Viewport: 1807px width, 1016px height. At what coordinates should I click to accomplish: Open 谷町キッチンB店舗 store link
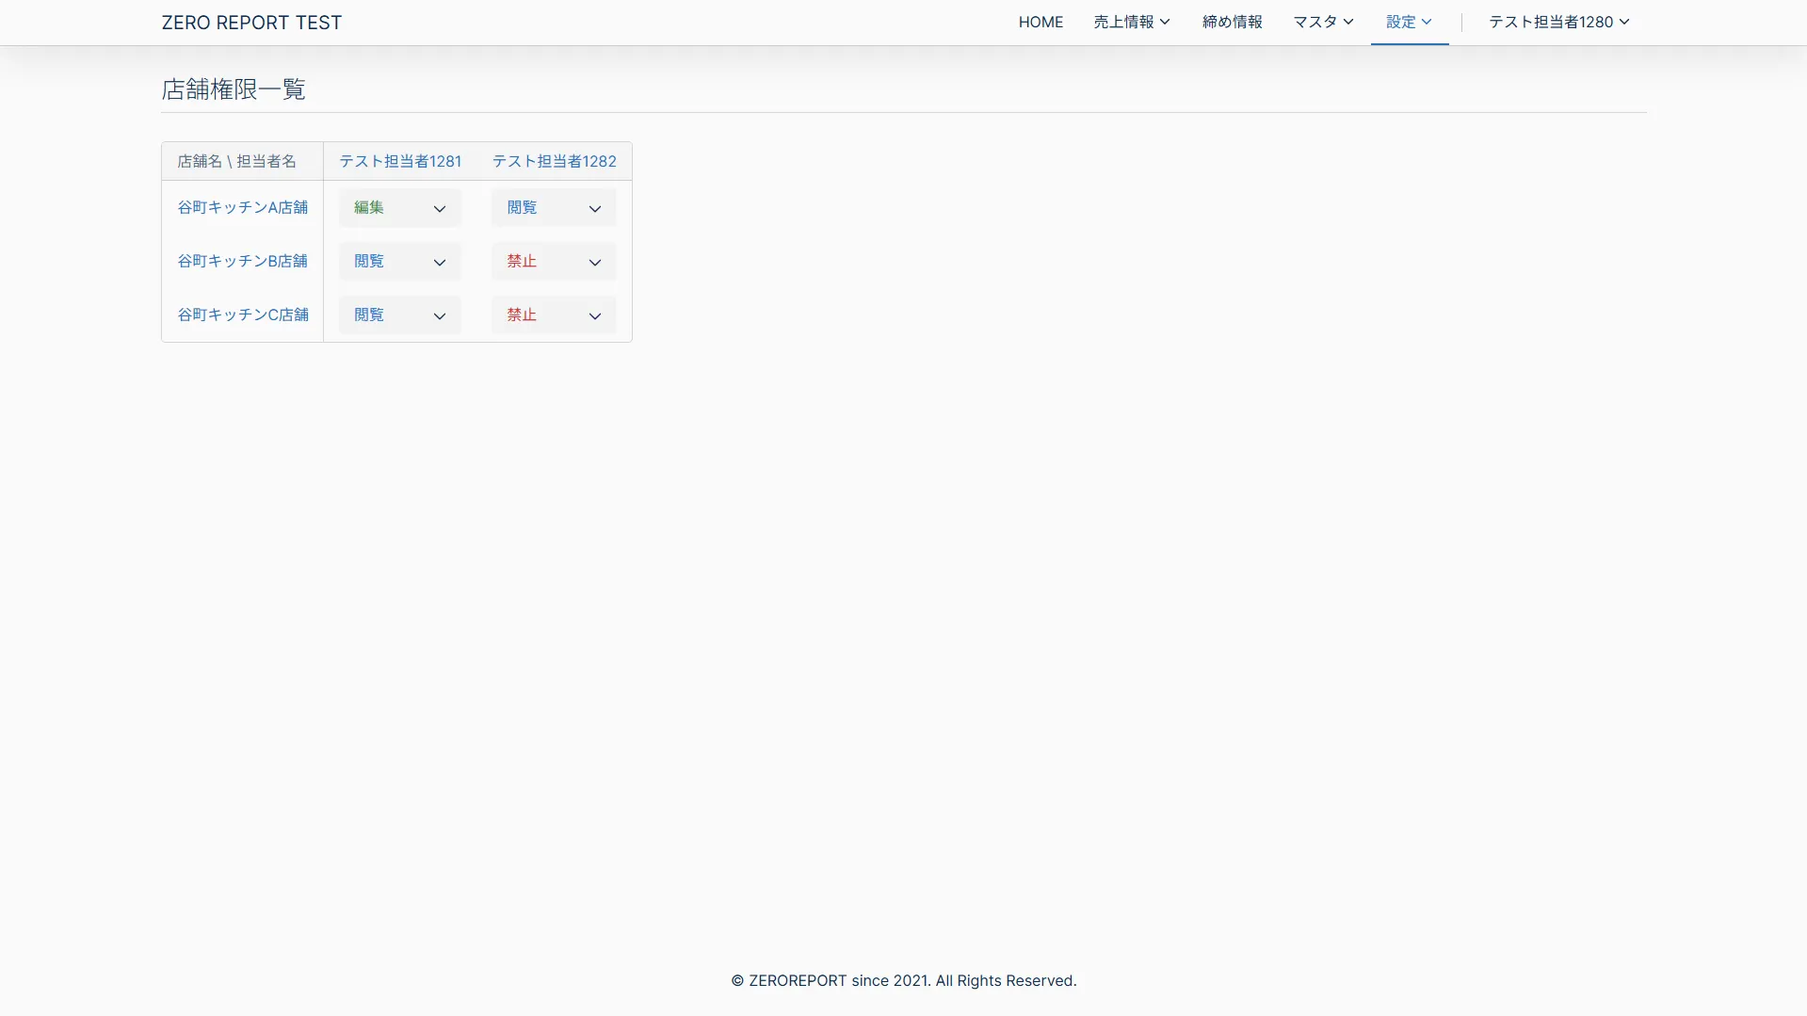pyautogui.click(x=242, y=261)
